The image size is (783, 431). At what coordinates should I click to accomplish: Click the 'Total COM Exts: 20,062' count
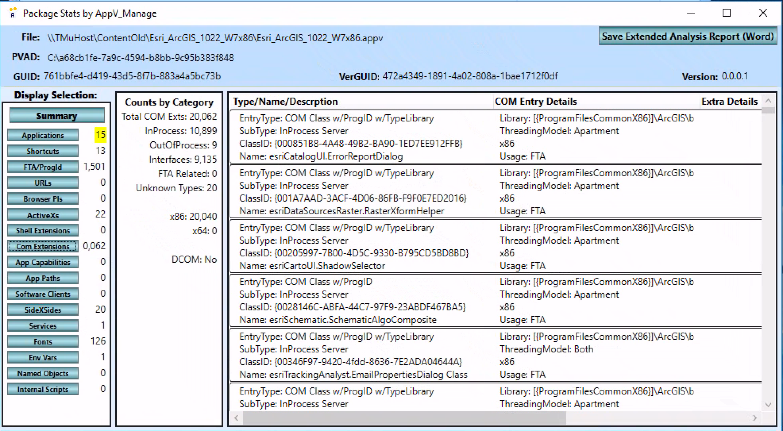pyautogui.click(x=169, y=117)
